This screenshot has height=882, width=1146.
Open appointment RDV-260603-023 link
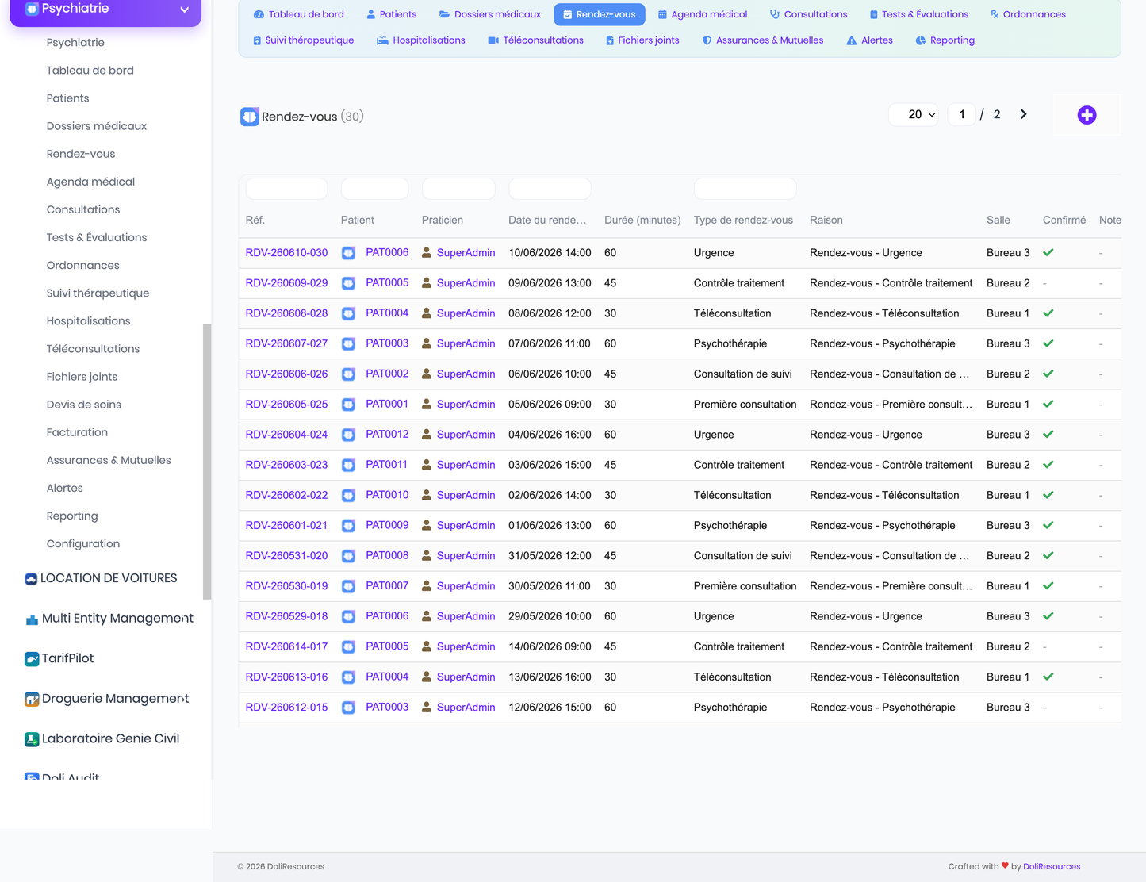(x=286, y=465)
